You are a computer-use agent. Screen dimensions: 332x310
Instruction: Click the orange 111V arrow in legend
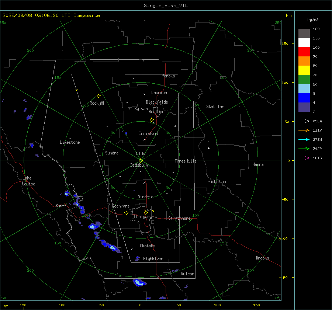click(304, 130)
